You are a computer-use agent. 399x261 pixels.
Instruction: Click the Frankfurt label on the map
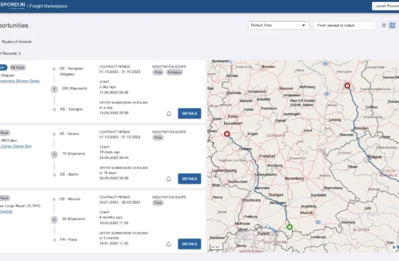267,156
